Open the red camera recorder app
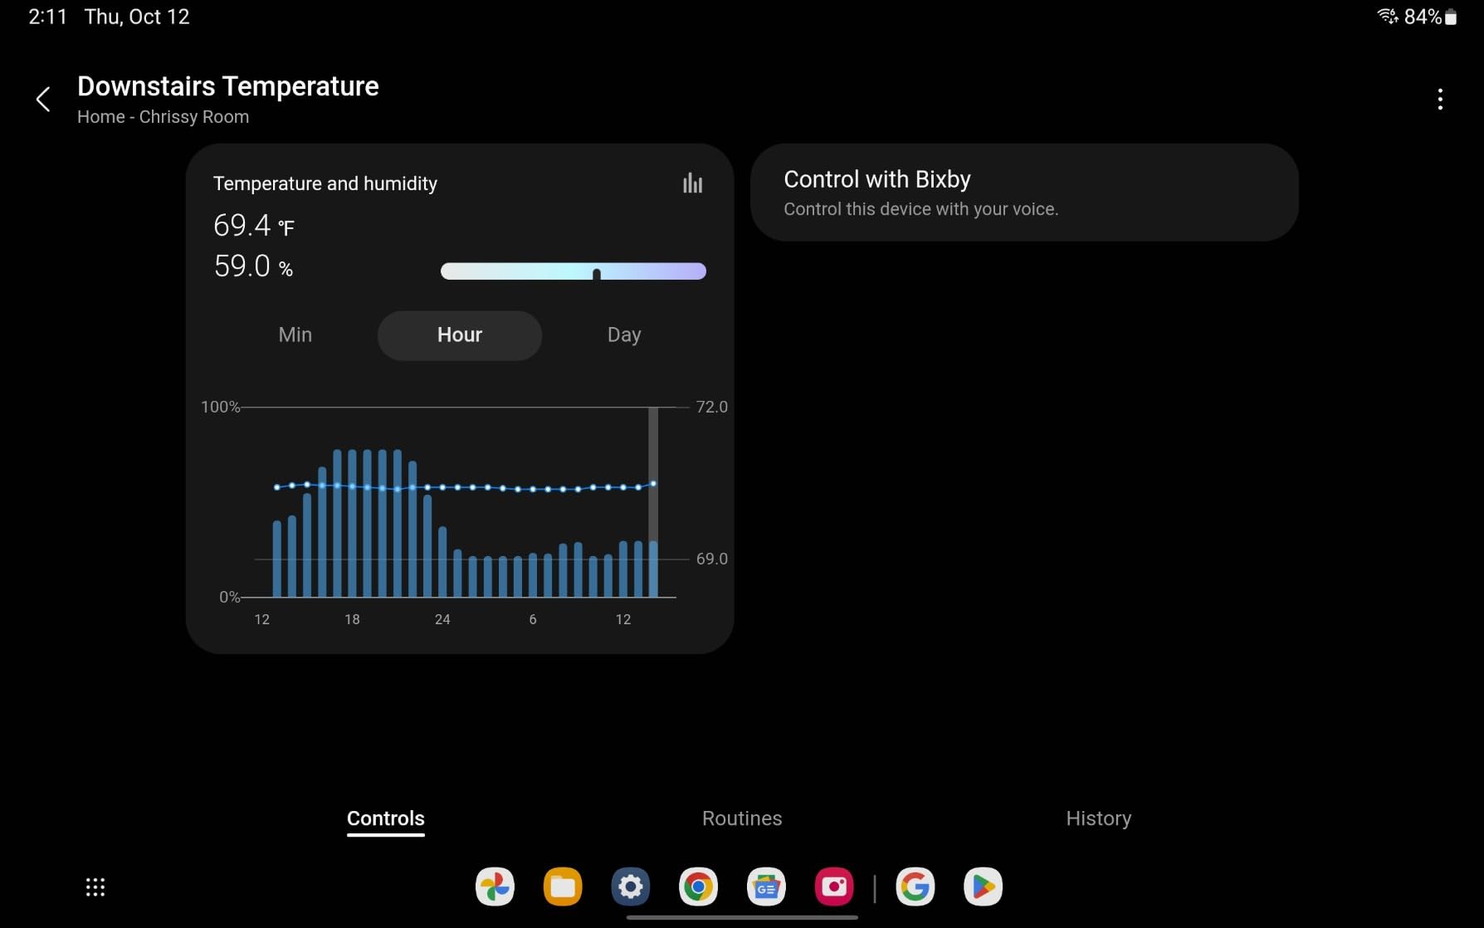 834,886
